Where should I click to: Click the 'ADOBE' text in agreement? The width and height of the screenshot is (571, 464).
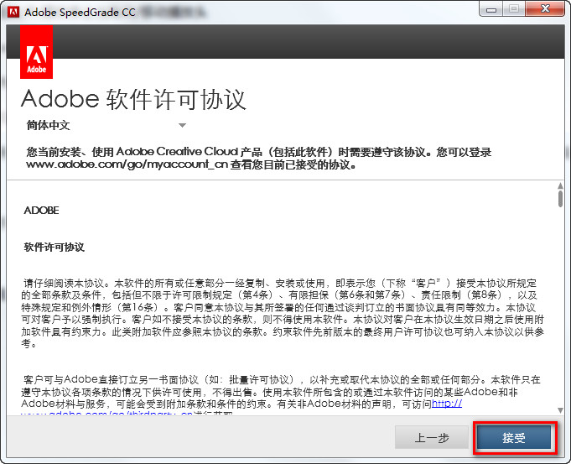click(x=41, y=211)
